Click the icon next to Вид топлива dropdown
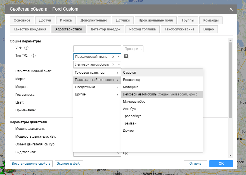The width and height of the screenshot is (246, 175). pyautogui.click(x=126, y=153)
